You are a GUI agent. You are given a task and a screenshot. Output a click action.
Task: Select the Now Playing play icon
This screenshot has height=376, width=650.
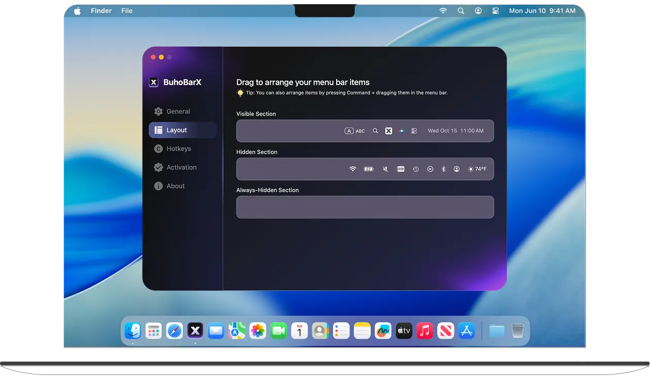430,169
